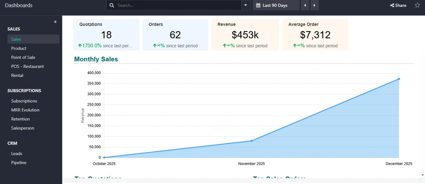The image size is (425, 184).
Task: Click the search magnifier icon
Action: coord(112,5)
